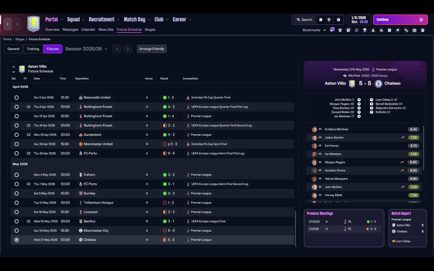The image size is (434, 271).
Task: Click the Arrange Friendly button
Action: pyautogui.click(x=152, y=49)
